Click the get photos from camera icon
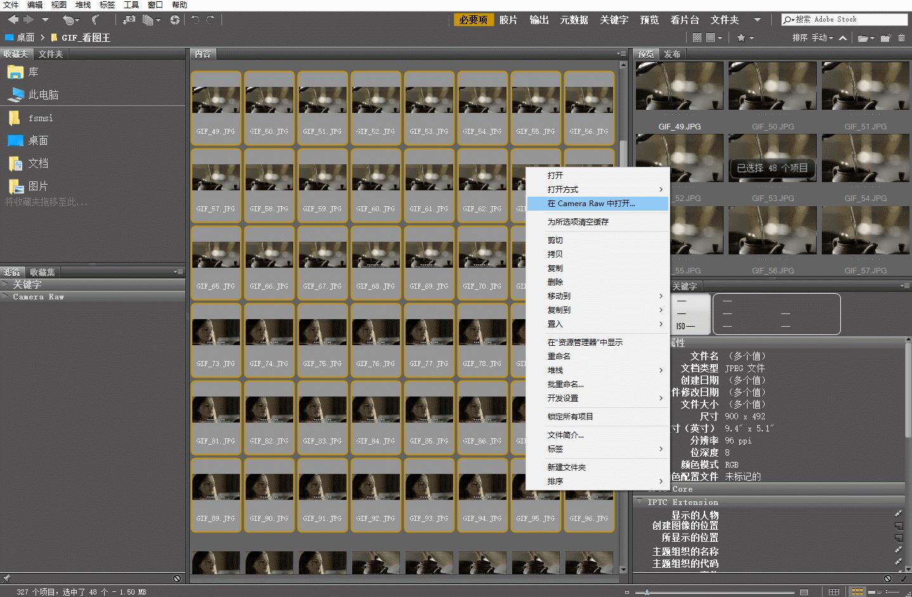The height and width of the screenshot is (597, 912). click(129, 20)
